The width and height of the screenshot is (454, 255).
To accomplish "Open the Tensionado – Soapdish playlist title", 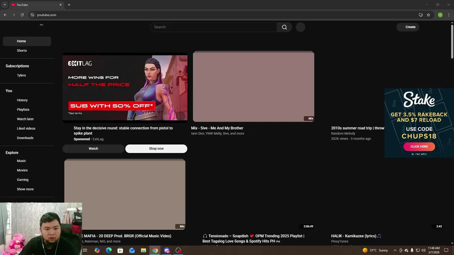I will 253,238.
